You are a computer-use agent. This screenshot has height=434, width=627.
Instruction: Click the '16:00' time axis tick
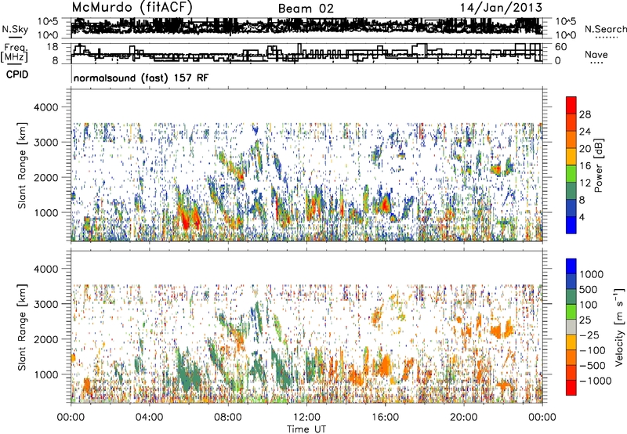385,418
